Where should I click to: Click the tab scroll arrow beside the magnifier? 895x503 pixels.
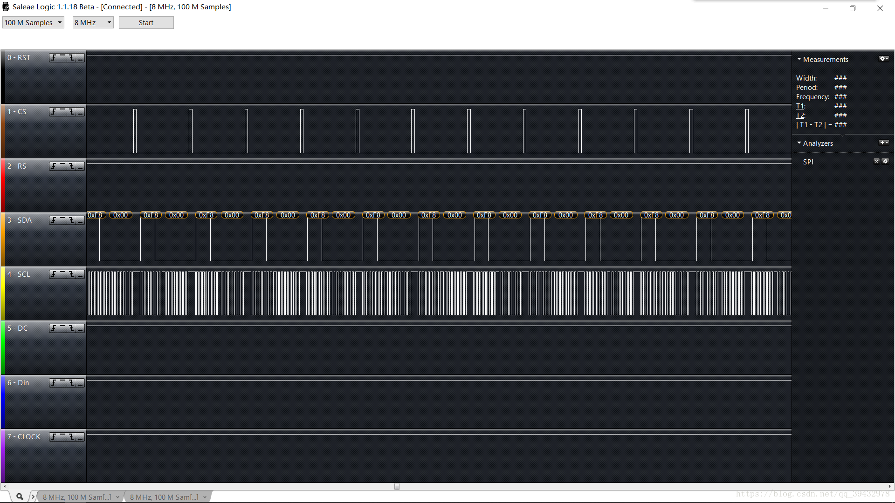click(33, 496)
